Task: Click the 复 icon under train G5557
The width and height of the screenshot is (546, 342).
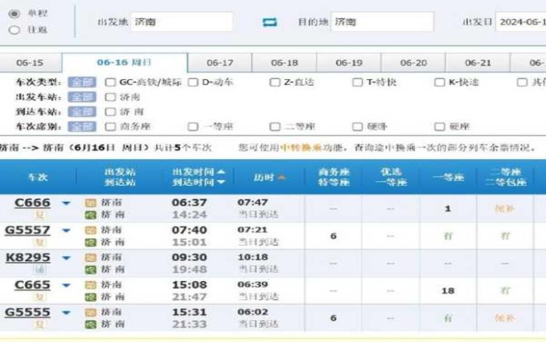Action: (x=40, y=242)
